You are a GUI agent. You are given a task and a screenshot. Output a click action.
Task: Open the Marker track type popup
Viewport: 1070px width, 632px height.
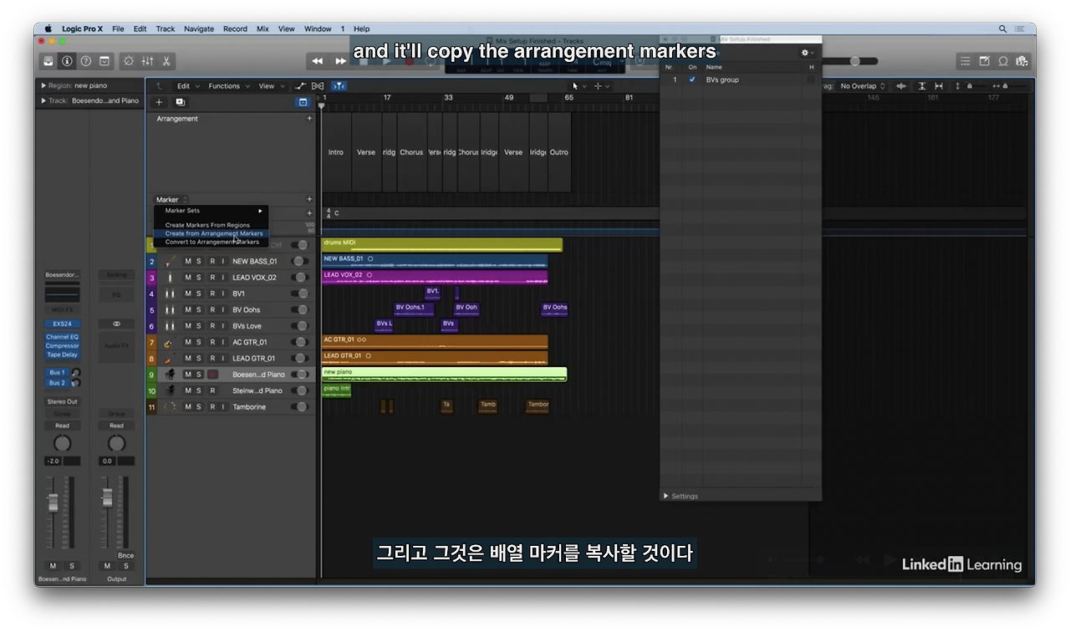(x=171, y=200)
